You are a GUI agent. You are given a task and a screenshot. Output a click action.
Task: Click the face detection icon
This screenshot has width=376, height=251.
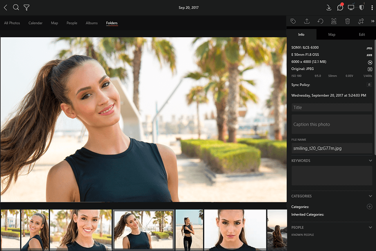pyautogui.click(x=334, y=21)
